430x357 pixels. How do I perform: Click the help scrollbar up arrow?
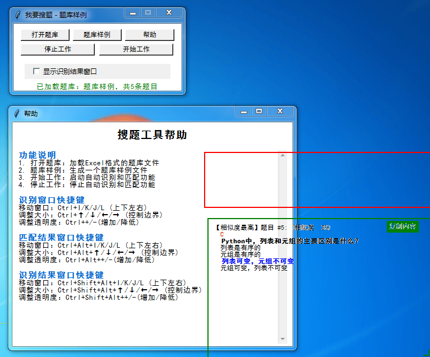[283, 155]
